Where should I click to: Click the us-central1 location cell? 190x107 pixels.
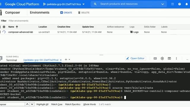click(44, 32)
